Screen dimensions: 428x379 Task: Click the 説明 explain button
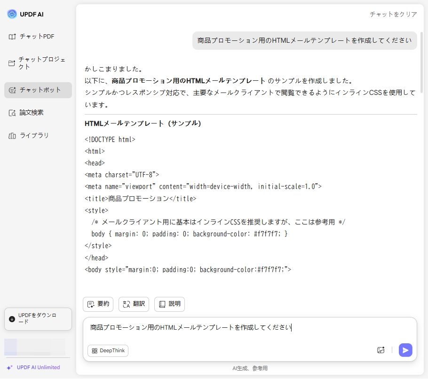(169, 304)
